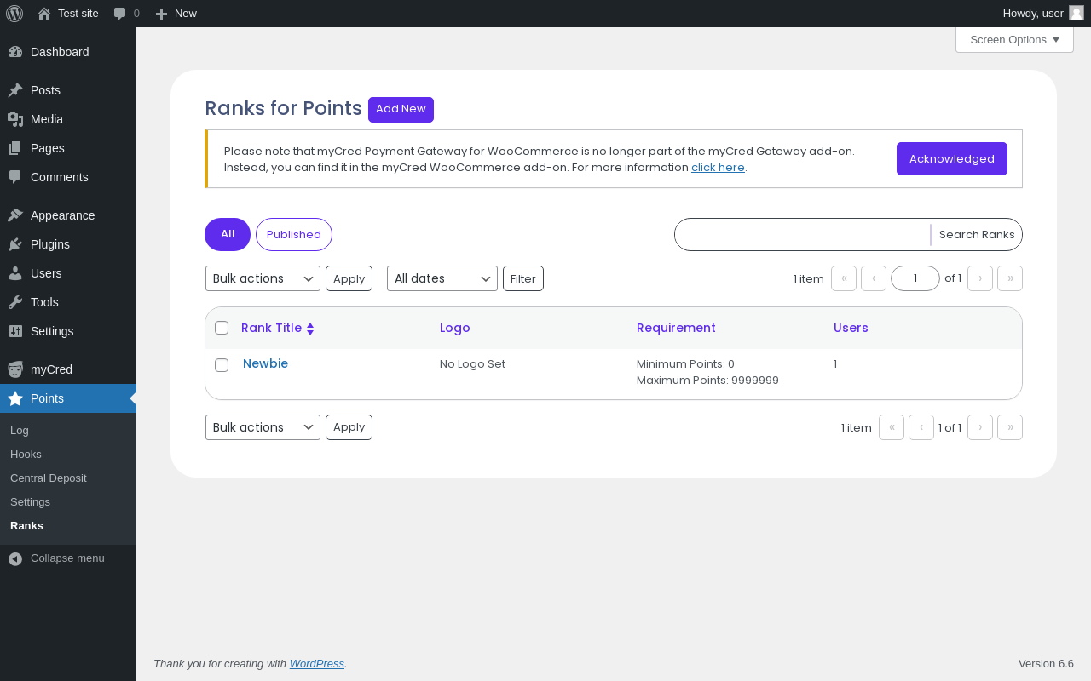
Task: Toggle the select-all checkbox in table header
Action: (222, 328)
